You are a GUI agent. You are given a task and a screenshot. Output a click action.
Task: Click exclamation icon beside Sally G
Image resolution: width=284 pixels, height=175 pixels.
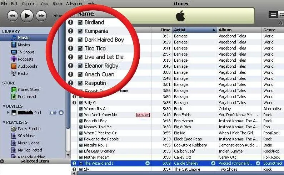[x=74, y=103]
